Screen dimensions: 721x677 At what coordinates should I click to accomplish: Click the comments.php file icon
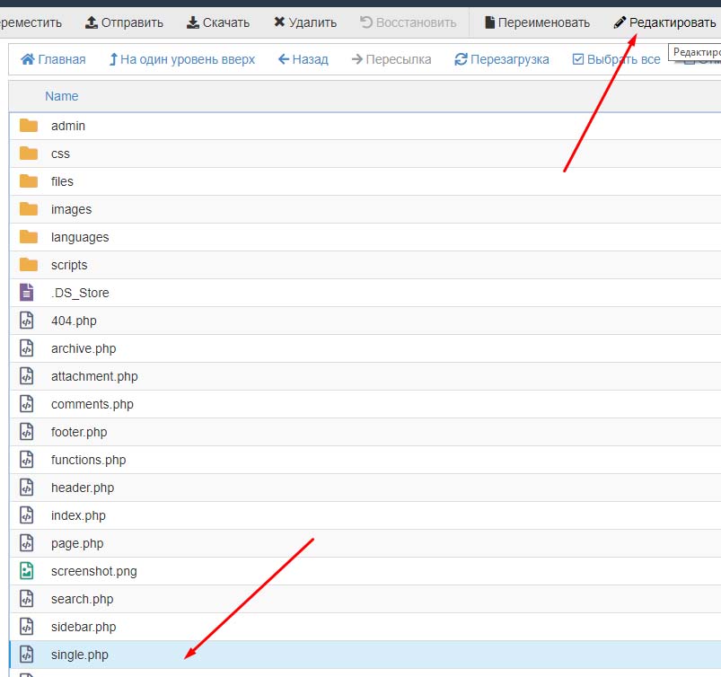tap(27, 404)
